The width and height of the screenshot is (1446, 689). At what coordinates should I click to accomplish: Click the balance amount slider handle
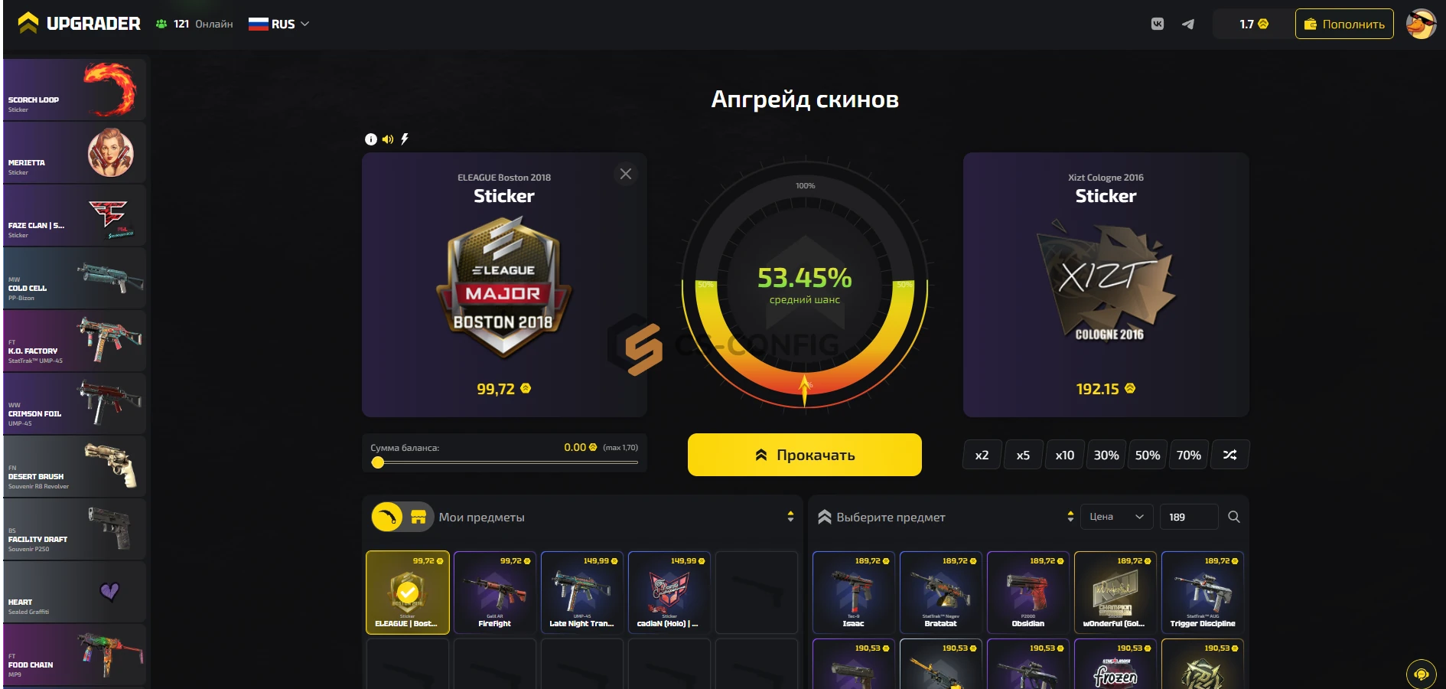378,462
